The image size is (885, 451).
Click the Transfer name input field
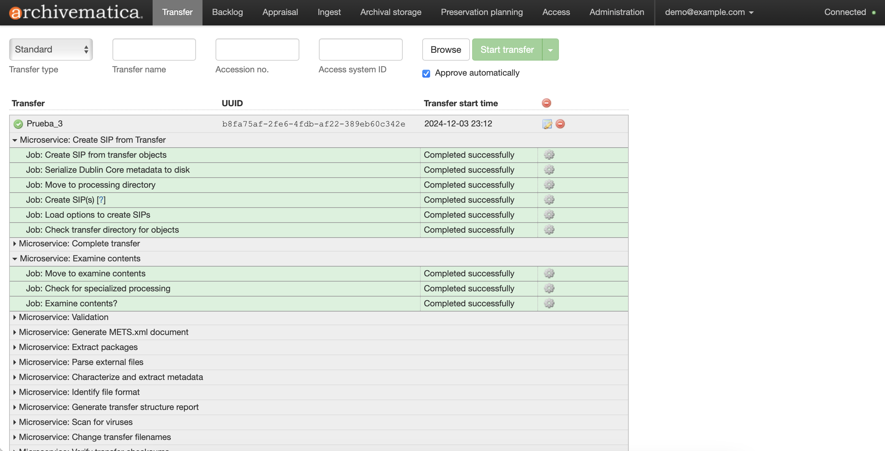[154, 50]
